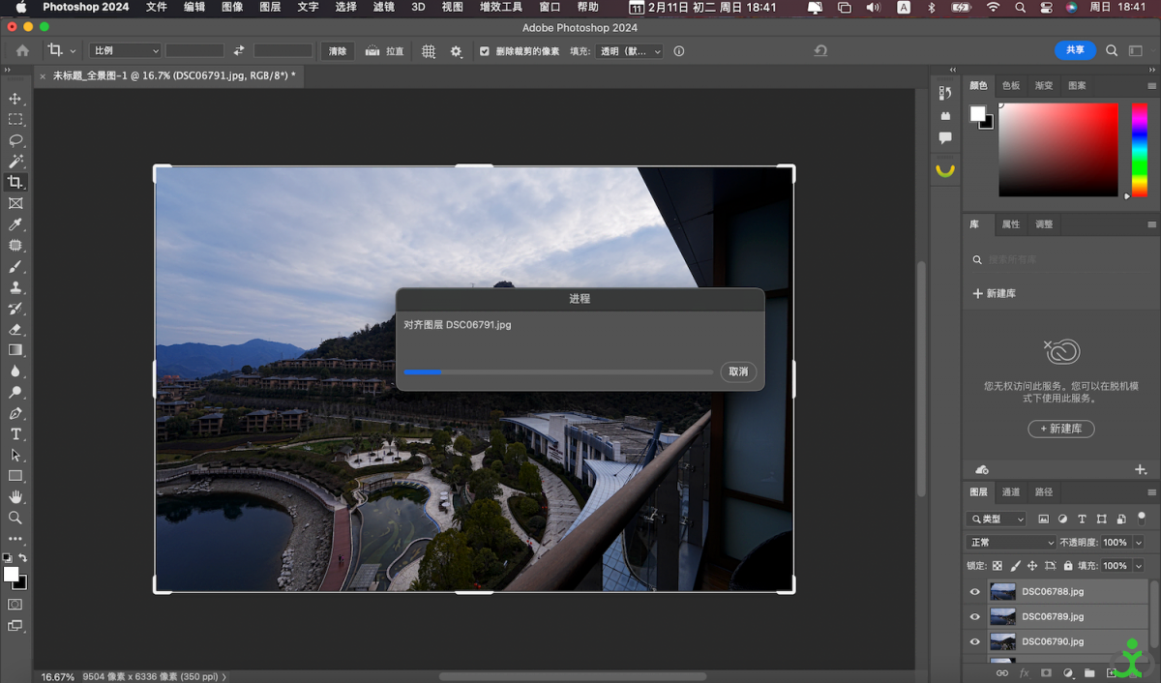Click the Straighten tool icon

[x=372, y=51]
